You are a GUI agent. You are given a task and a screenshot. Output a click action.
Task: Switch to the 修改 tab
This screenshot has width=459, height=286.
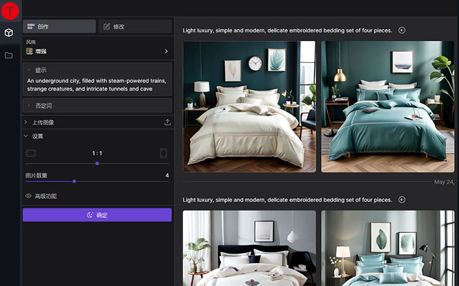(x=135, y=26)
